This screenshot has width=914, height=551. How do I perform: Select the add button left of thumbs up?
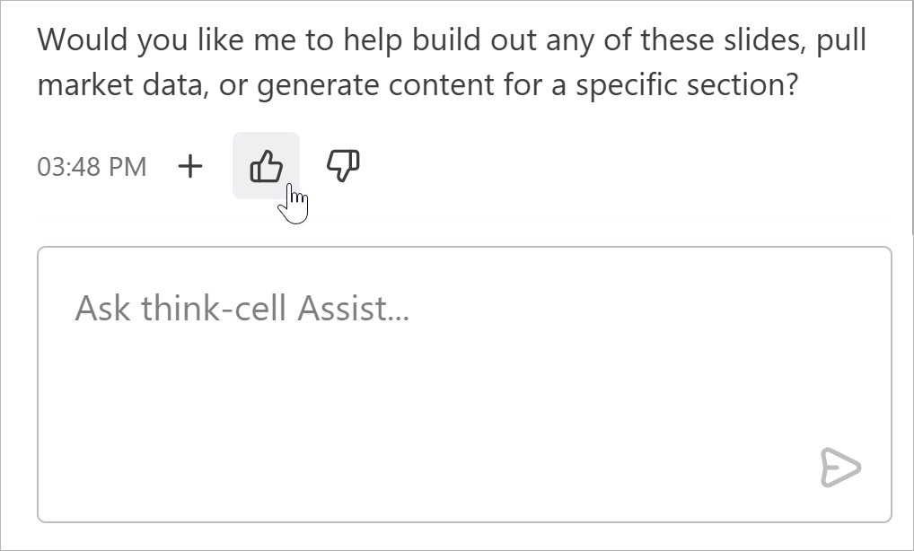[x=190, y=167]
